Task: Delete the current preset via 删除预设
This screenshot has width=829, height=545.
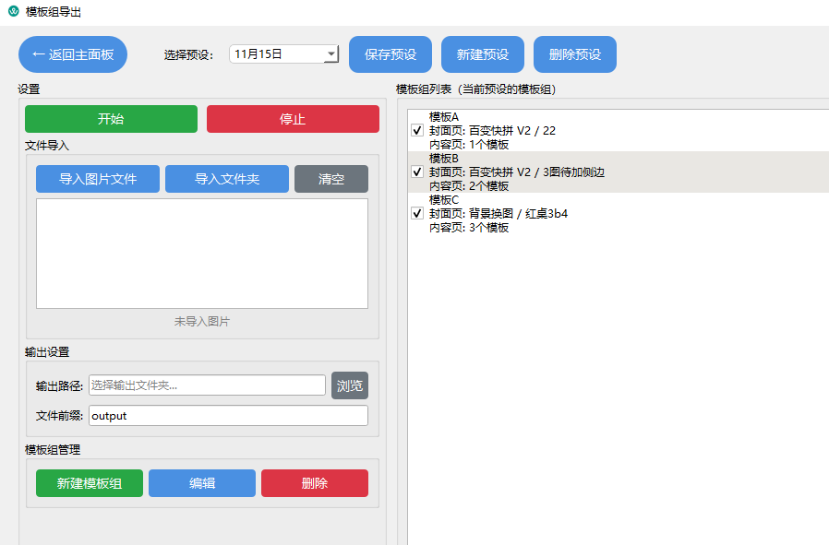Action: coord(574,53)
